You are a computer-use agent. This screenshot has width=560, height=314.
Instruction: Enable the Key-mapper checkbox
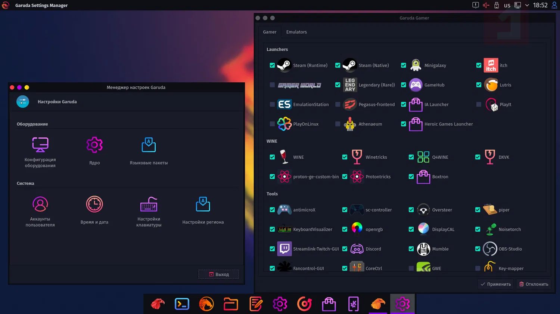coord(477,268)
